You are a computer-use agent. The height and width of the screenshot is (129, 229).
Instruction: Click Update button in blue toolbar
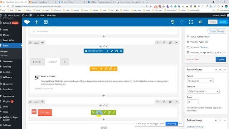coord(223,22)
